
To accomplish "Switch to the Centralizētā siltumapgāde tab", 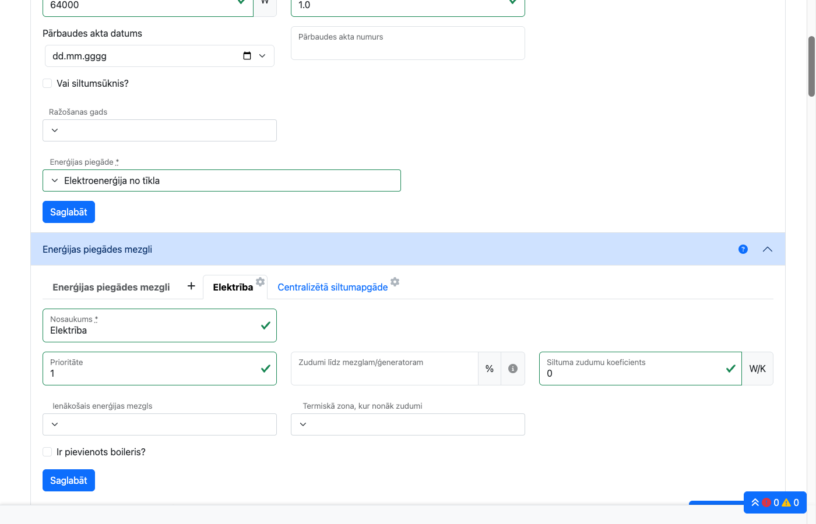I will tap(332, 287).
